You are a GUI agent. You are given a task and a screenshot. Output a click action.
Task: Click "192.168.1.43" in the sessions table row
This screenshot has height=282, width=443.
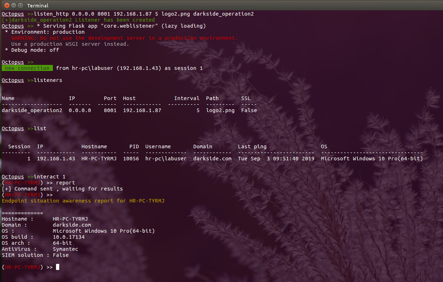56,159
